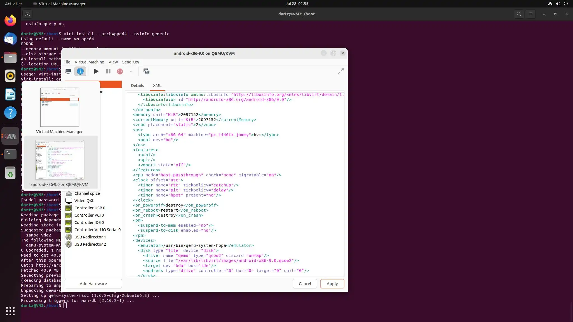Toggle the hardware details info button
The height and width of the screenshot is (322, 573).
pos(80,71)
